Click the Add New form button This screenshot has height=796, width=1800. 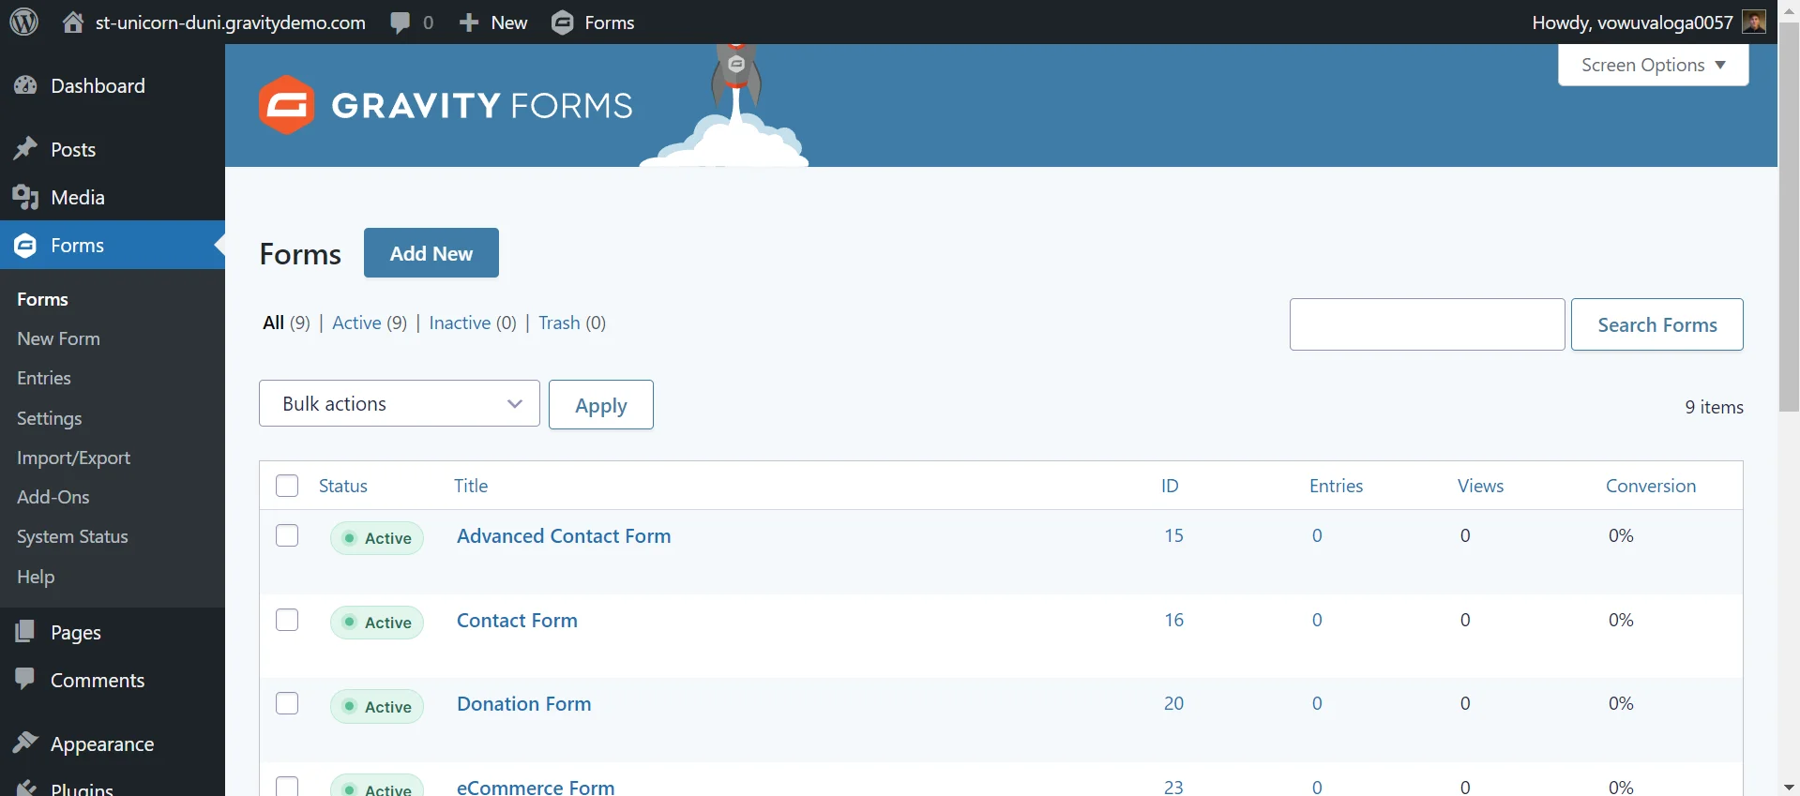coord(431,253)
